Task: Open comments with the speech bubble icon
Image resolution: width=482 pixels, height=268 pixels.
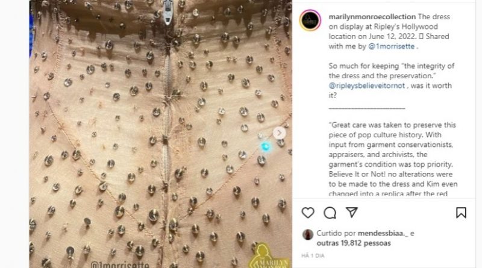Action: click(x=330, y=213)
